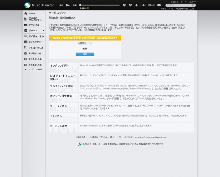Click the premium 30-day trial link under search
220x177 pixels.
click(x=178, y=9)
